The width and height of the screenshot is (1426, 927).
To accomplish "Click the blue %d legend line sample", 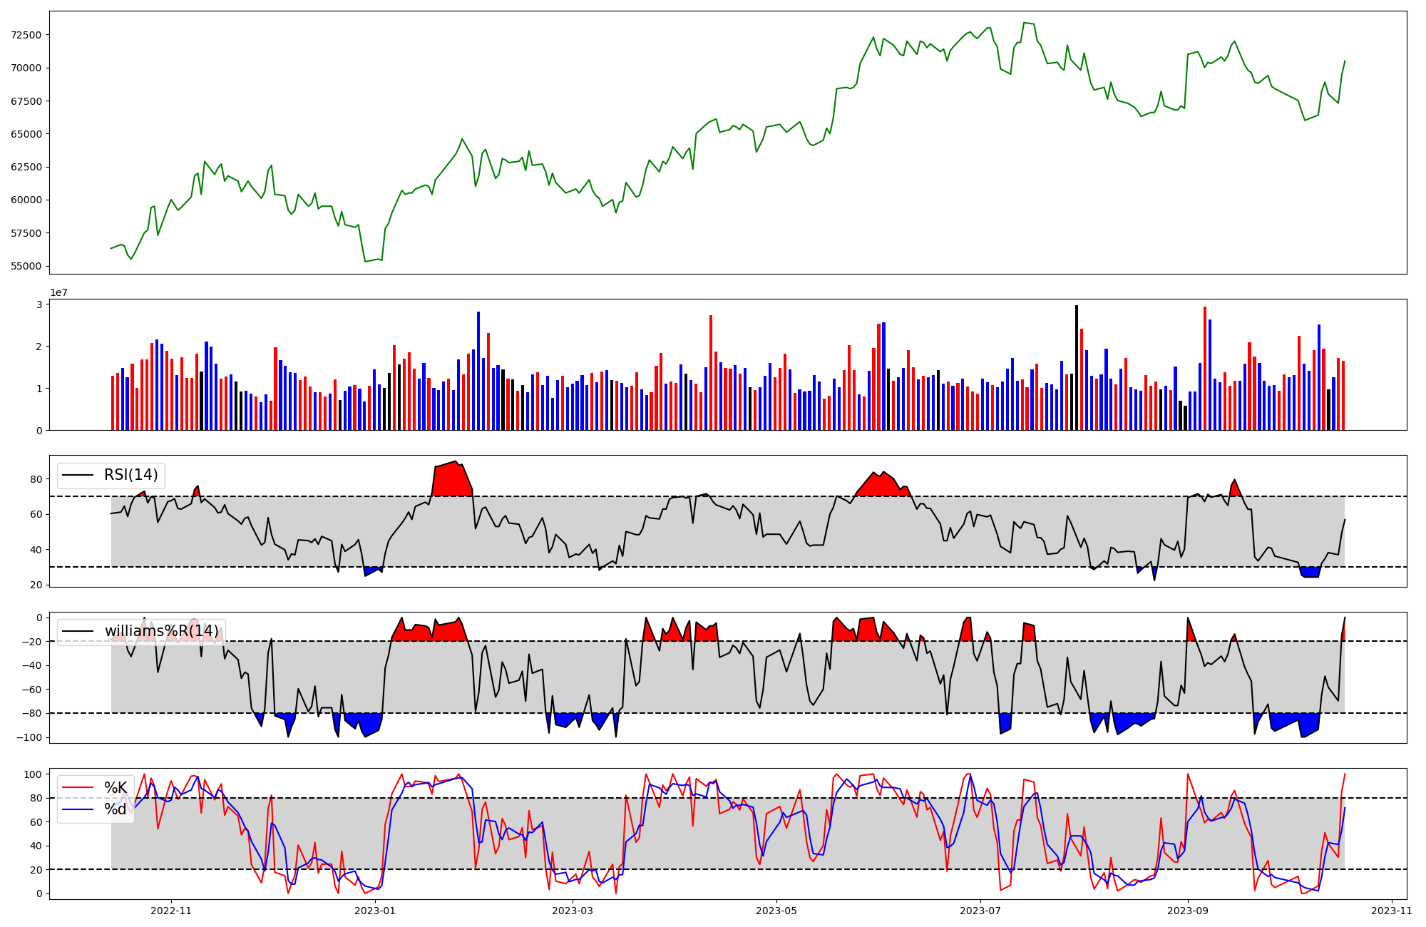I will click(x=78, y=809).
